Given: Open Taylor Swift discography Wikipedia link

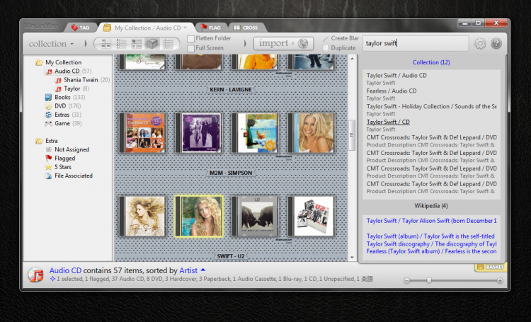Looking at the screenshot, I should 431,243.
